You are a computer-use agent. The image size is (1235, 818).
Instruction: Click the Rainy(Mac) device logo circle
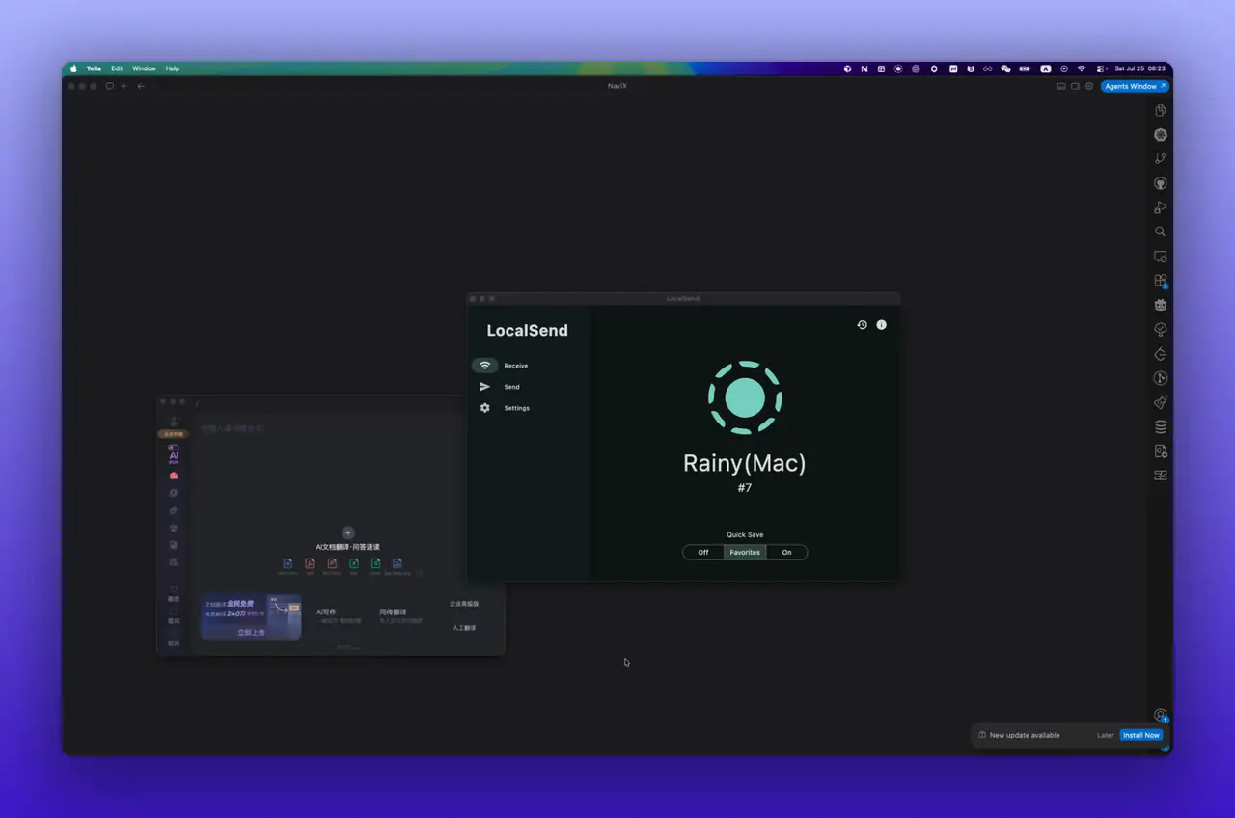click(x=745, y=397)
